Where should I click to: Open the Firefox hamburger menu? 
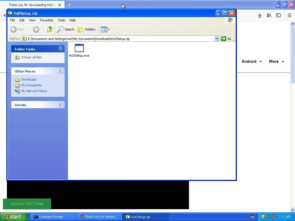pos(290,16)
